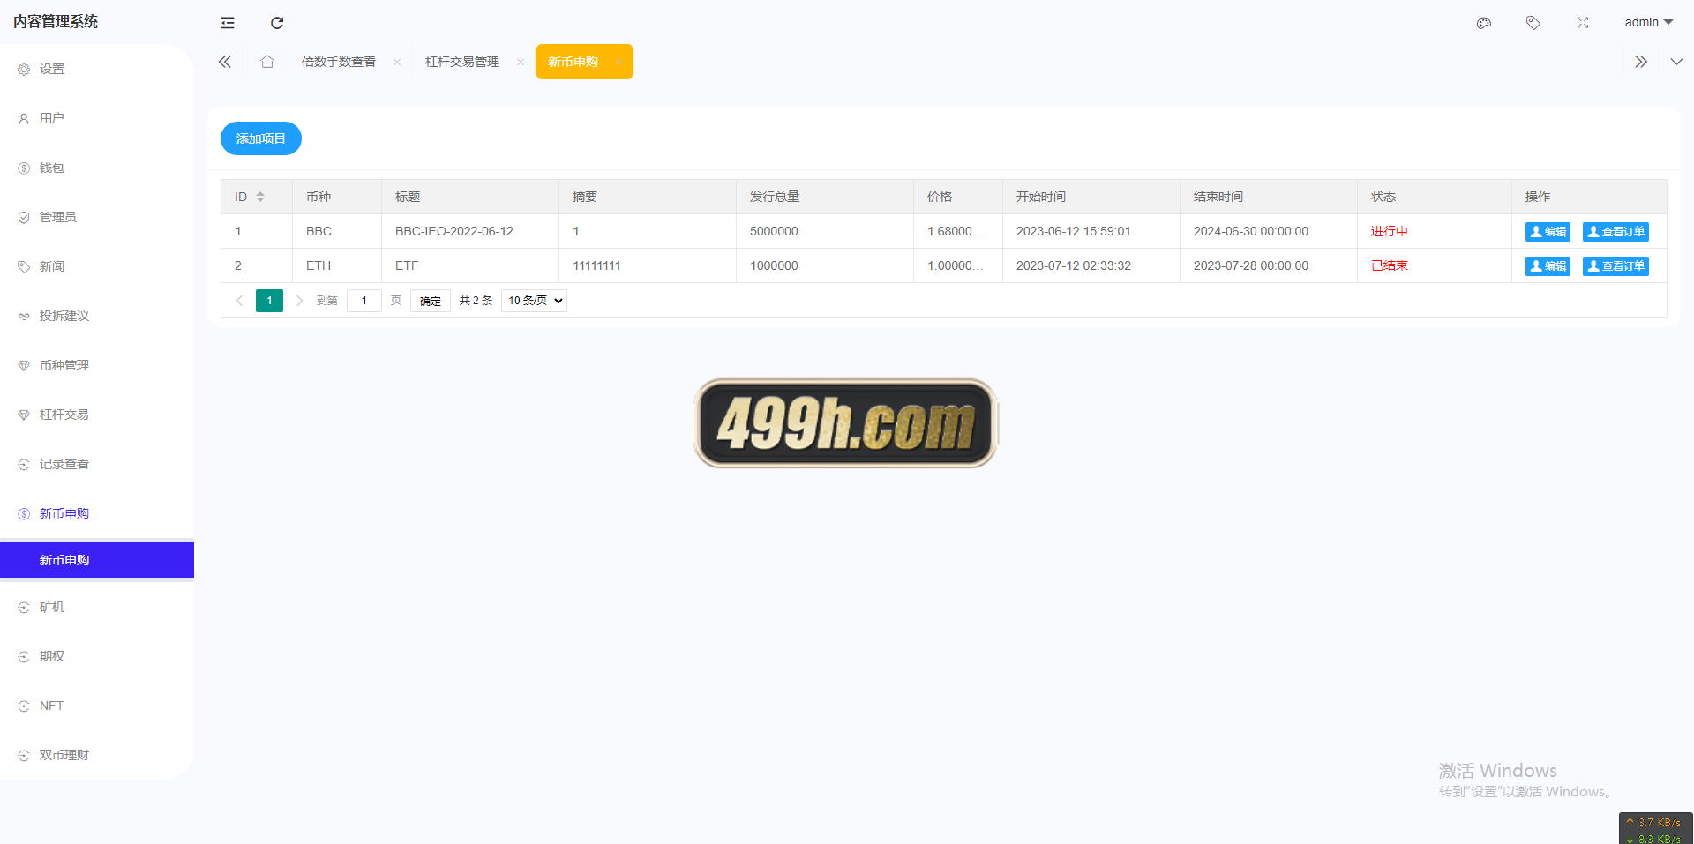The image size is (1694, 844).
Task: Edit the BBC row
Action: tap(1548, 232)
